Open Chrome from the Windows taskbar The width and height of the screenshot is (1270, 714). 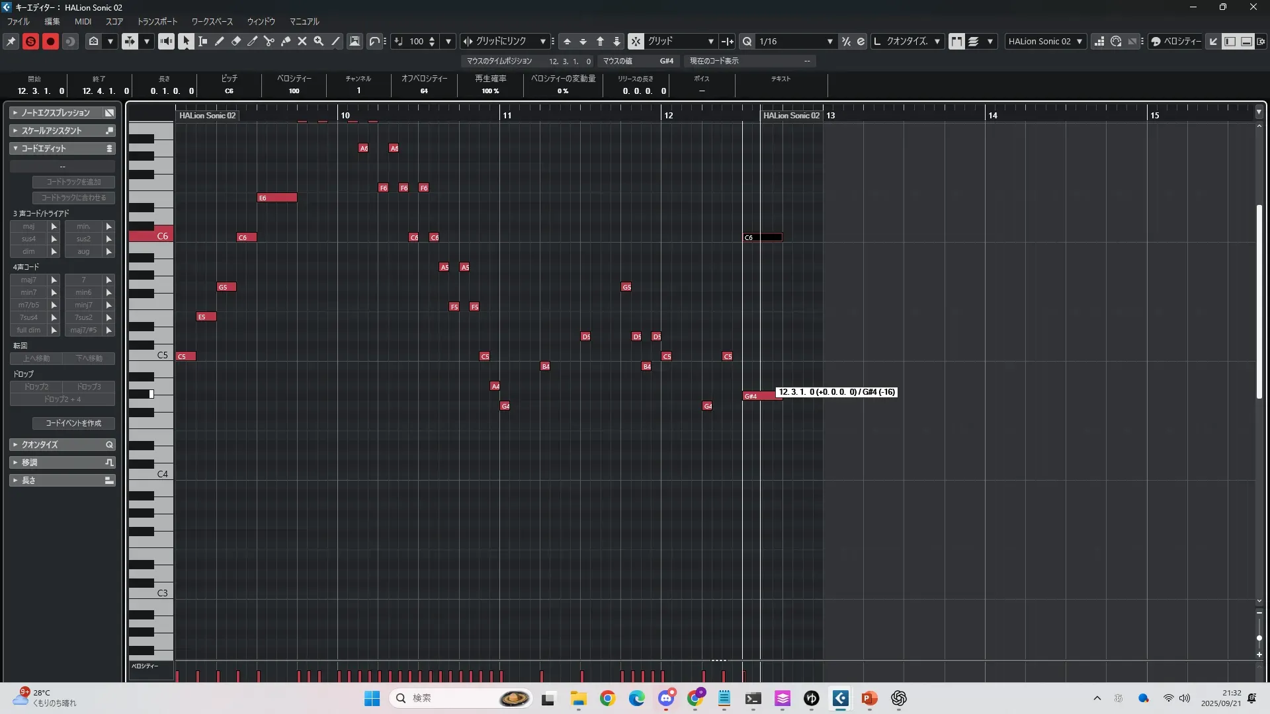(607, 698)
